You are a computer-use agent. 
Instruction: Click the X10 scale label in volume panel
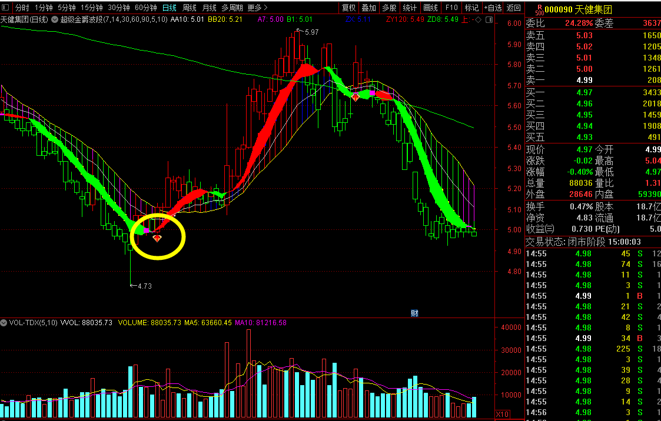coord(502,414)
